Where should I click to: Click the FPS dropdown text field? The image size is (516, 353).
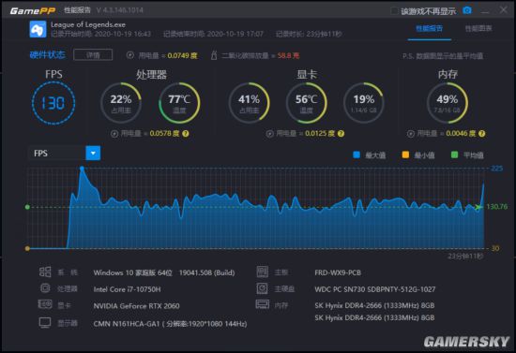point(57,153)
